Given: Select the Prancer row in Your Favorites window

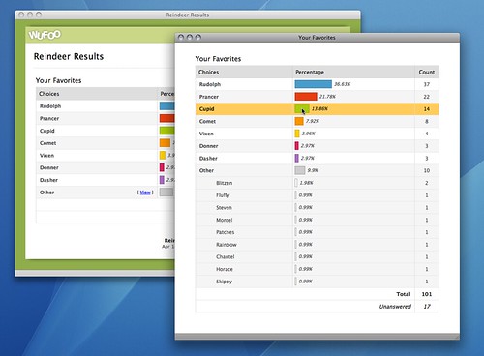Looking at the screenshot, I should point(318,97).
